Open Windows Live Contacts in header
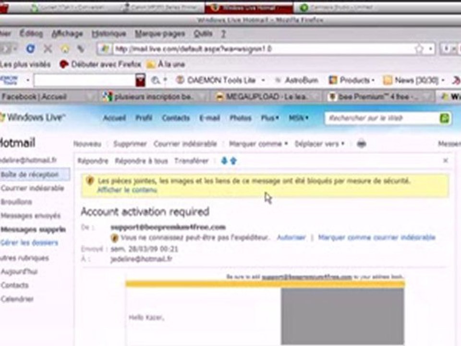Viewport: 461px width, 346px height. click(x=176, y=118)
